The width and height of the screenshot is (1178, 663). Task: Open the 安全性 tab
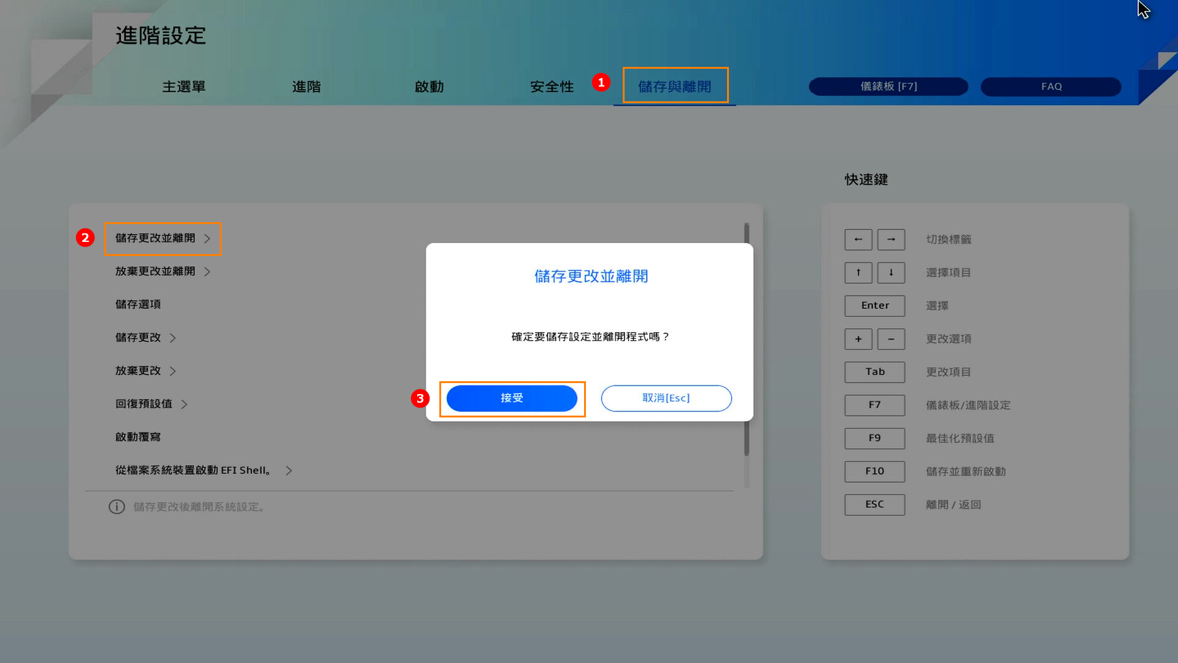pos(552,87)
